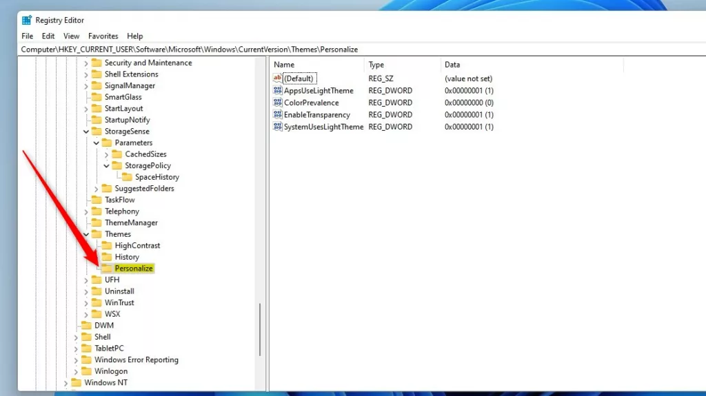Click the EnableTransparency DWORD icon
The width and height of the screenshot is (706, 396).
click(277, 115)
